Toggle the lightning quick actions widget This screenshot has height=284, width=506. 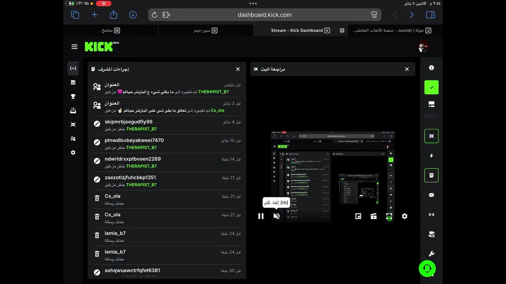[x=431, y=156]
